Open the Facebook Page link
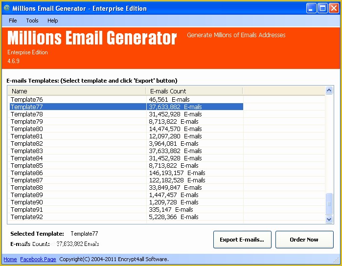342x266 pixels. [38, 259]
